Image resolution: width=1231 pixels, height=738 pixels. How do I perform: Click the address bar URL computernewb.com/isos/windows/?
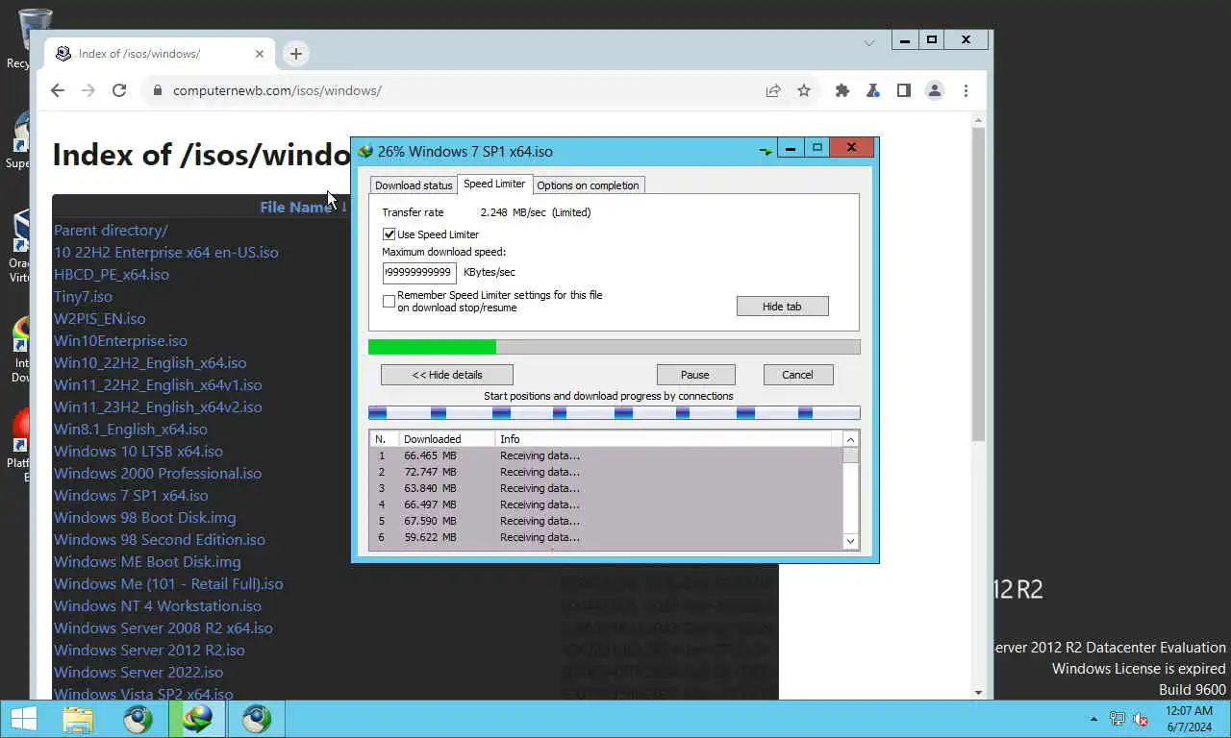tap(277, 90)
